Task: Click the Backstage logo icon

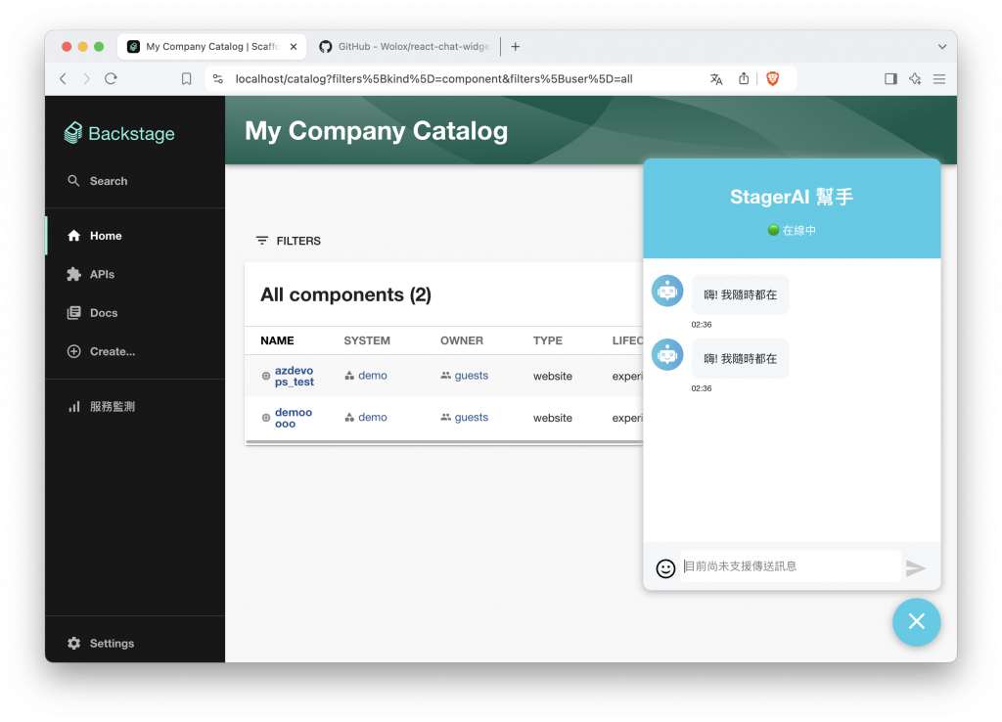Action: [73, 133]
